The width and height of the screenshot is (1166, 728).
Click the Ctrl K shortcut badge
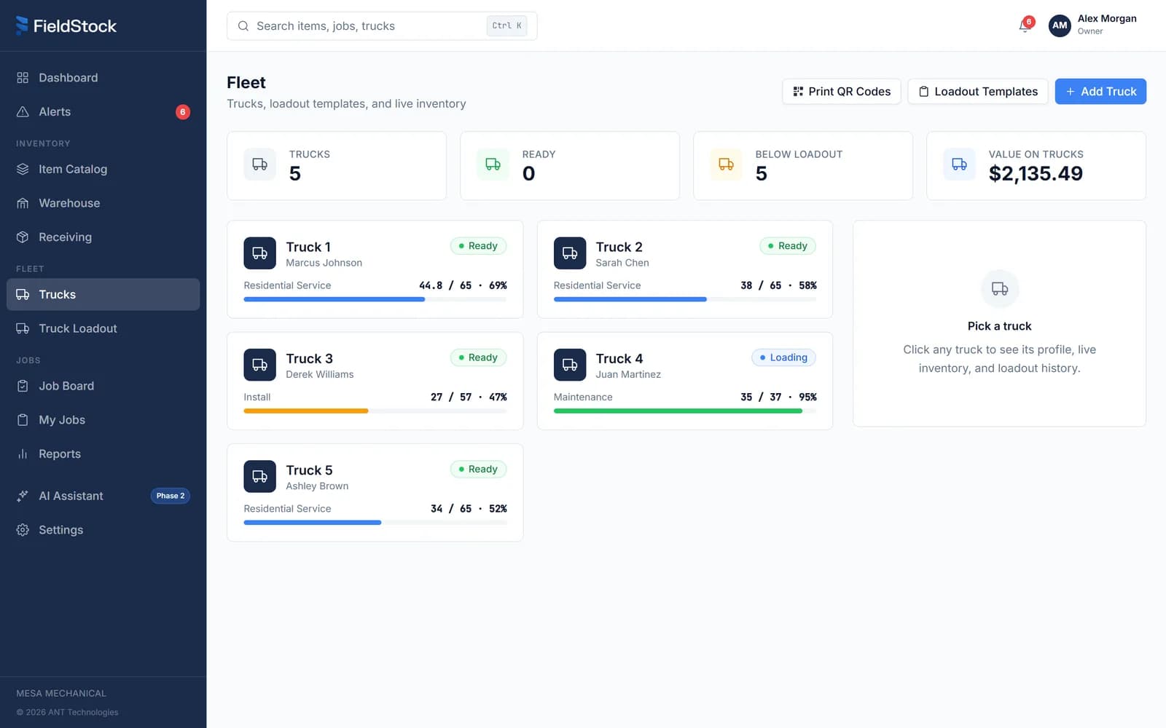point(506,26)
